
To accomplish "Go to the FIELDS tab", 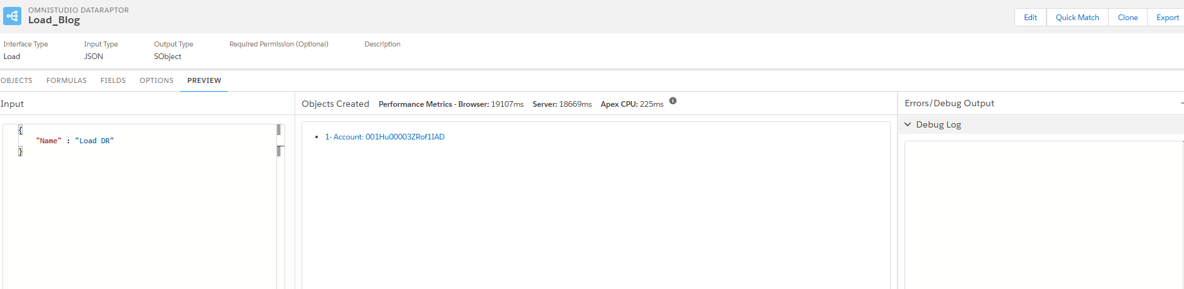I will tap(113, 80).
